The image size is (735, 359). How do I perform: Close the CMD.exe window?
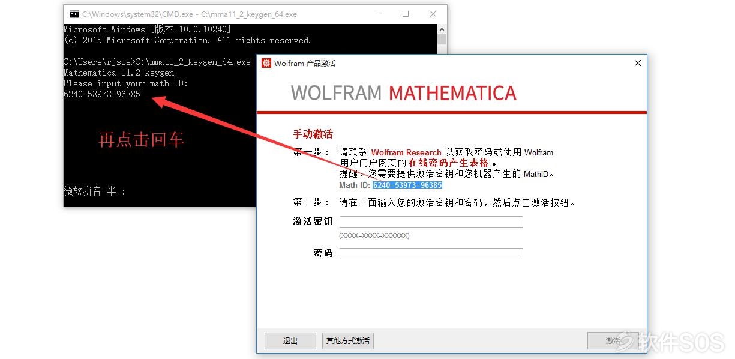click(433, 14)
